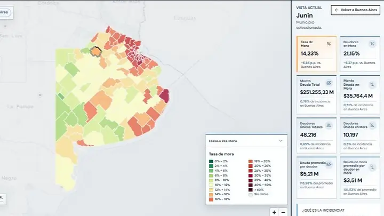Click the 0% - 2% legend color swatch
The image size is (384, 216).
[211, 162]
